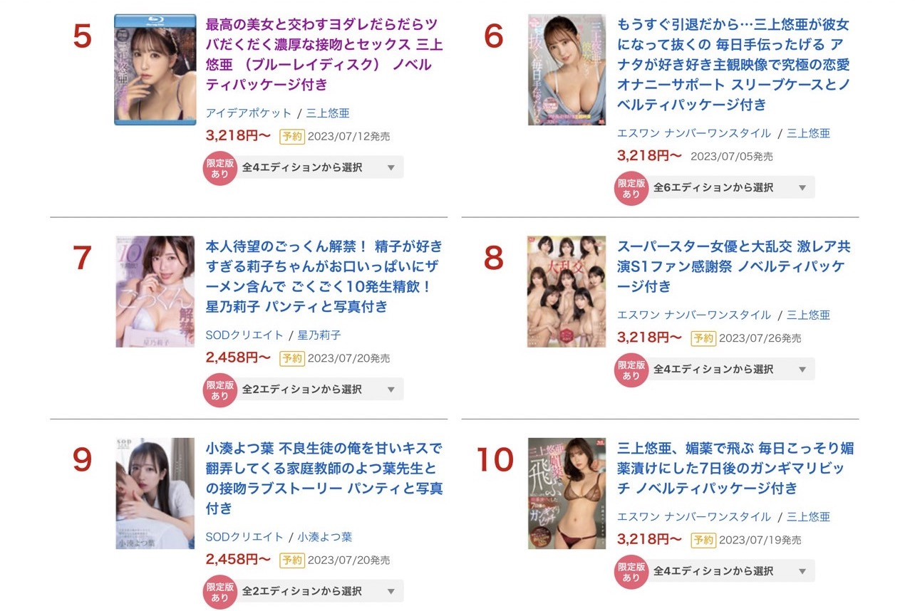Image resolution: width=915 pixels, height=611 pixels.
Task: Open the エスワン ナンバーワンスタイル link on rank 6
Action: (x=694, y=133)
